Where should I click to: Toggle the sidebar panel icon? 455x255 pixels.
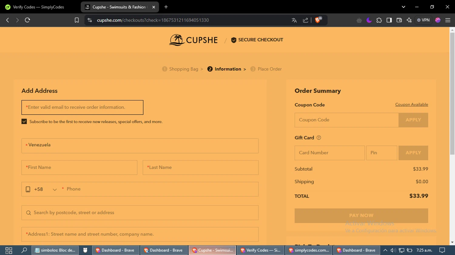tap(389, 20)
